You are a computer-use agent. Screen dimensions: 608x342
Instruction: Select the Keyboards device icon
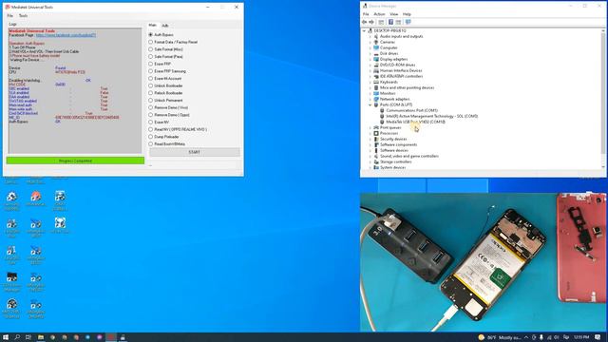click(376, 82)
